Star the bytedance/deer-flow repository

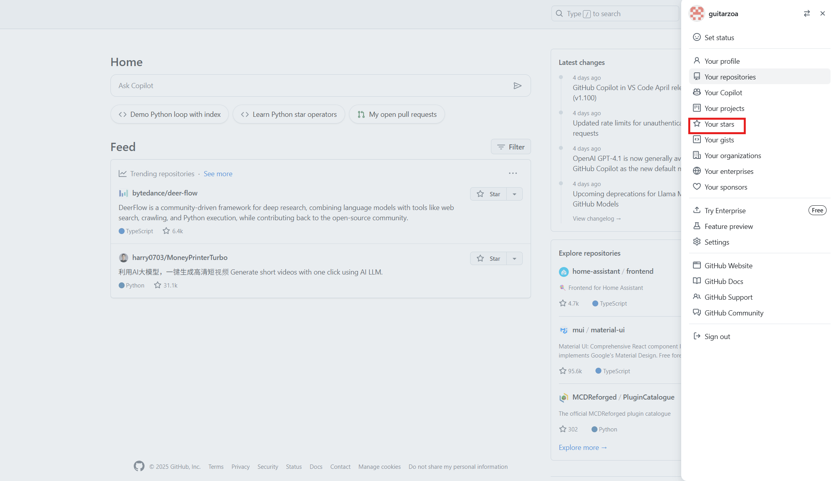(488, 194)
